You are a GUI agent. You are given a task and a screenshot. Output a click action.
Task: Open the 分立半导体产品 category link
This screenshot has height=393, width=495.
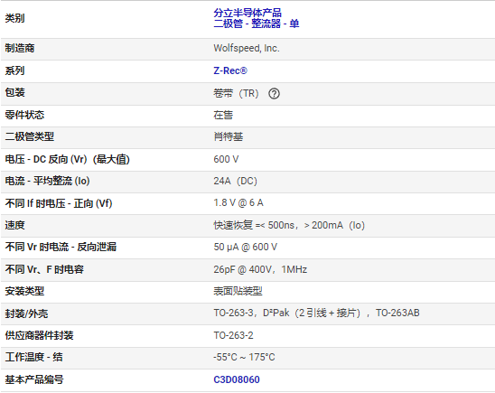247,13
